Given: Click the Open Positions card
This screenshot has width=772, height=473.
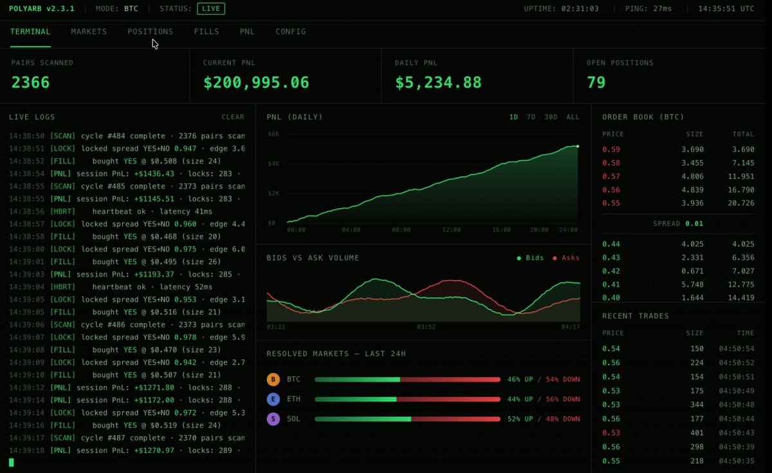Looking at the screenshot, I should pyautogui.click(x=672, y=75).
